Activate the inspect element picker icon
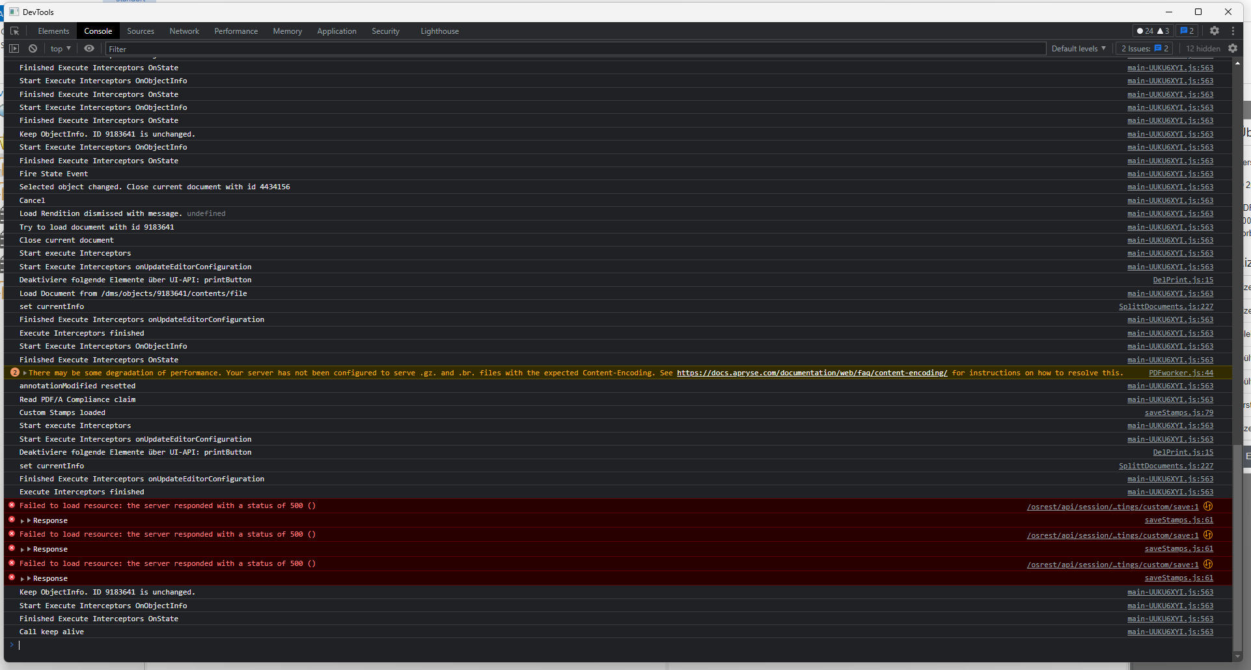Viewport: 1251px width, 670px height. tap(14, 31)
